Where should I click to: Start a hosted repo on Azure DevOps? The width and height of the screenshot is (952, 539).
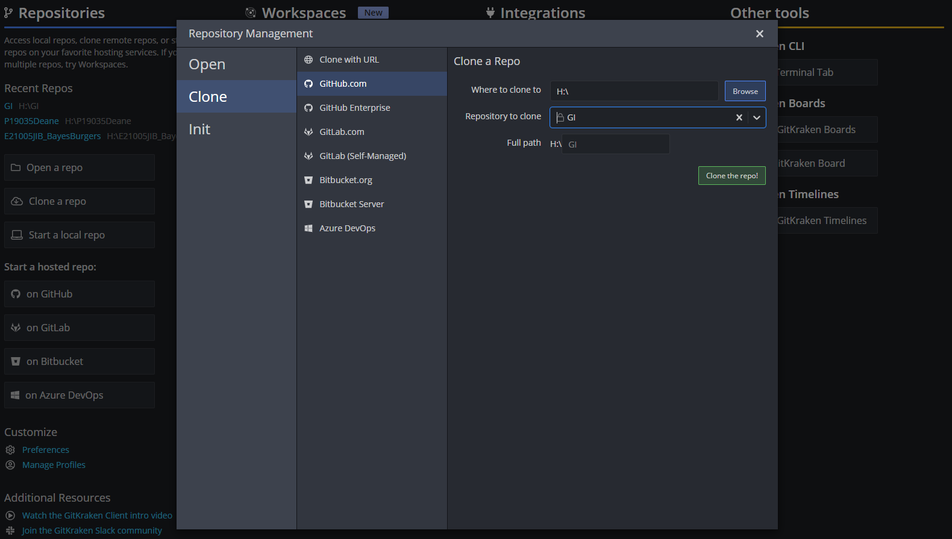(x=80, y=395)
